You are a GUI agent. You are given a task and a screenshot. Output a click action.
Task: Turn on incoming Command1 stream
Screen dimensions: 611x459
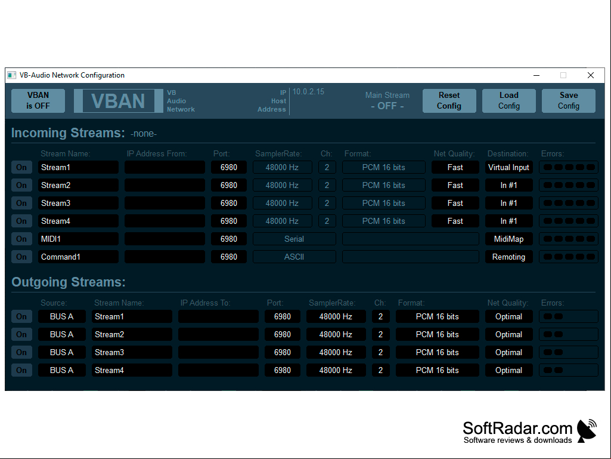21,257
